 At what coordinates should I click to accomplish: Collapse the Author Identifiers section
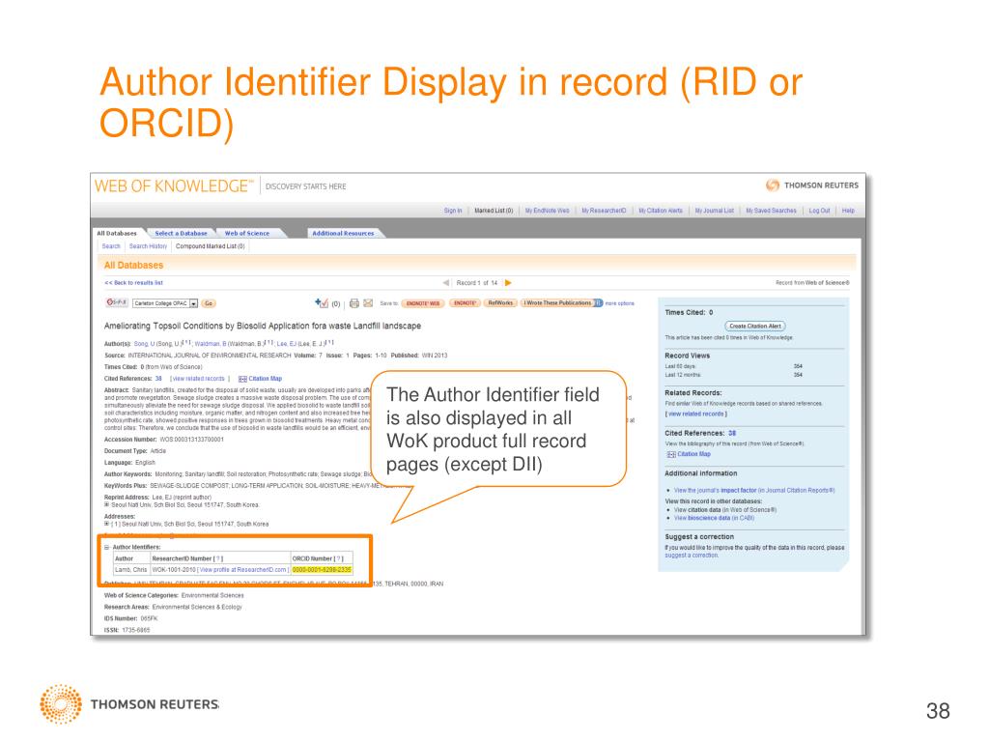106,547
